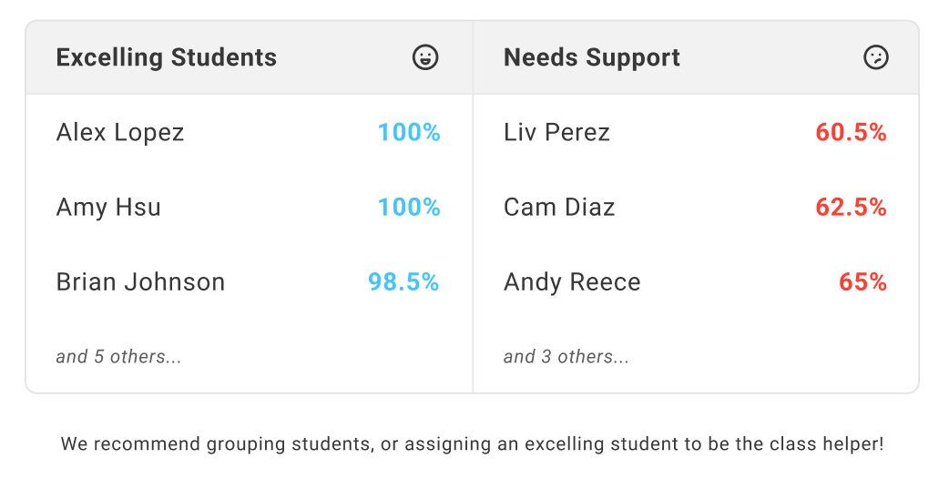
Task: Expand the 'and 5 others...' excelling list
Action: 119,357
